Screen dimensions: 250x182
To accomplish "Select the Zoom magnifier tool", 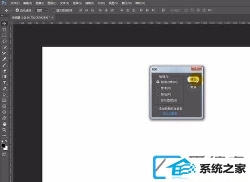I will (4, 130).
